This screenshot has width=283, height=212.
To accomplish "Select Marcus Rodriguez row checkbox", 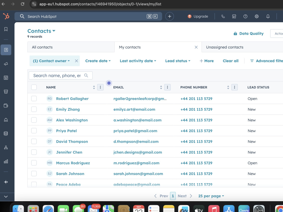I will click(x=34, y=163).
